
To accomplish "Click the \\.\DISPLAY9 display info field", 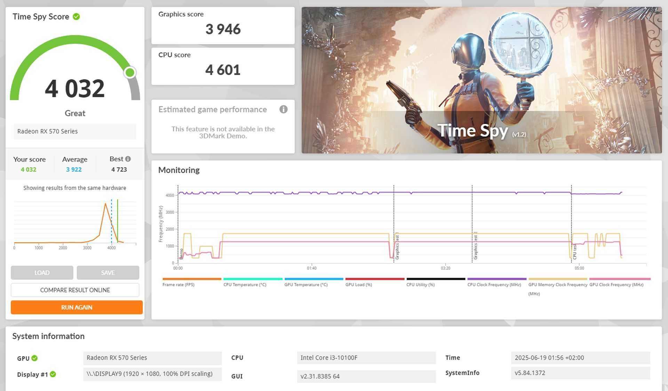I will point(152,374).
